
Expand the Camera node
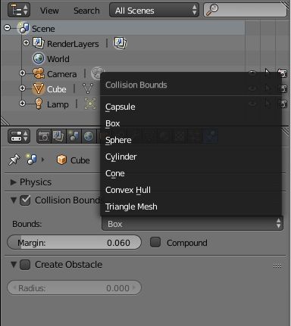[x=22, y=73]
